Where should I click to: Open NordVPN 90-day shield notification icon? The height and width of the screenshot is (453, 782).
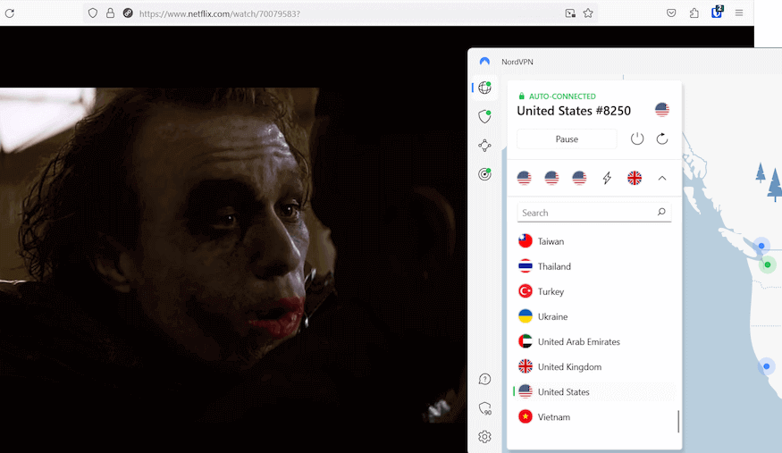pos(484,408)
